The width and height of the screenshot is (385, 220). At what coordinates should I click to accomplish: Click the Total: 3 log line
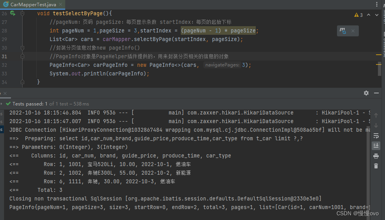coord(36,190)
